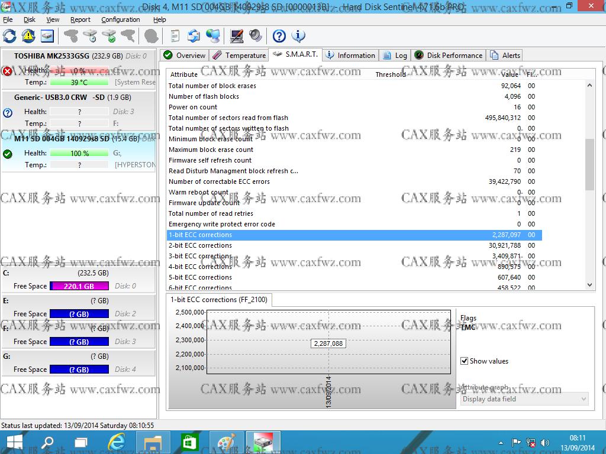This screenshot has width=606, height=454.
Task: Click the Windows Start button
Action: coord(14,442)
